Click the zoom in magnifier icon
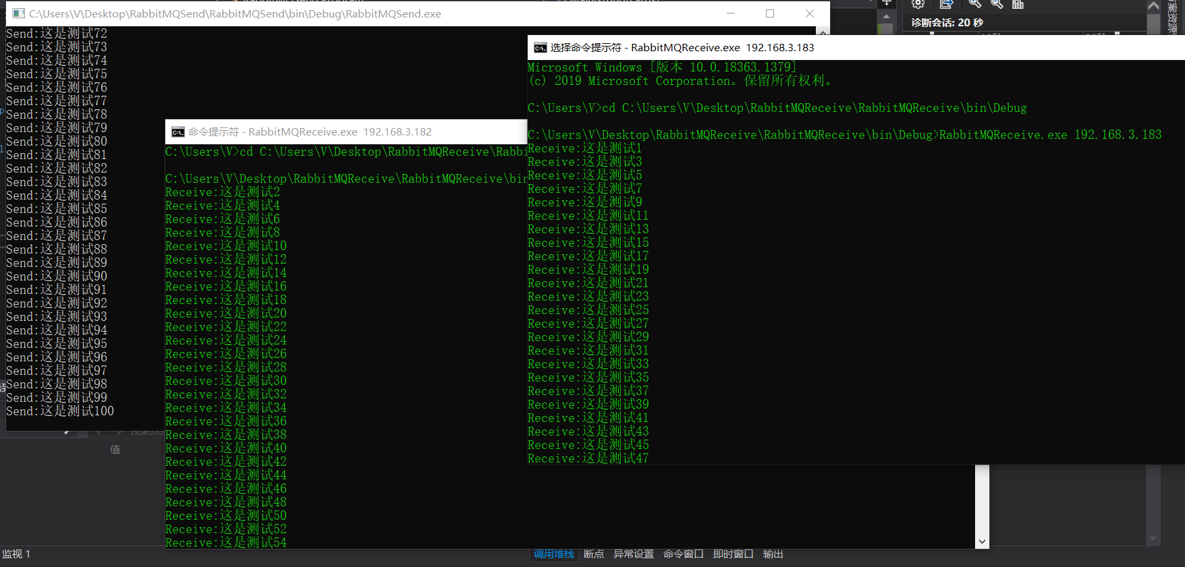Image resolution: width=1185 pixels, height=567 pixels. [x=974, y=4]
